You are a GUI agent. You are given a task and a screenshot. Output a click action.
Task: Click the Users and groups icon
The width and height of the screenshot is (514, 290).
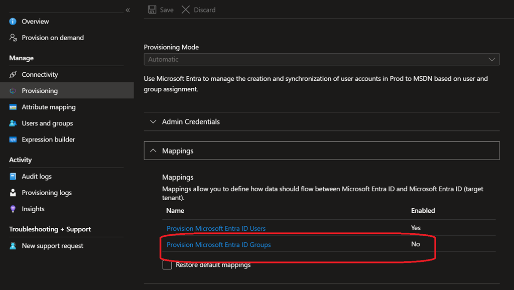(13, 123)
